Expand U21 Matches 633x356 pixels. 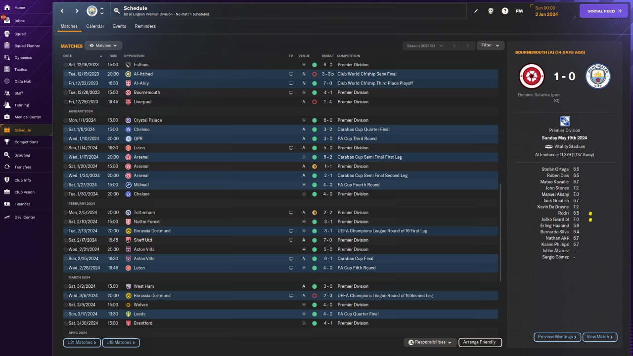[x=82, y=342]
